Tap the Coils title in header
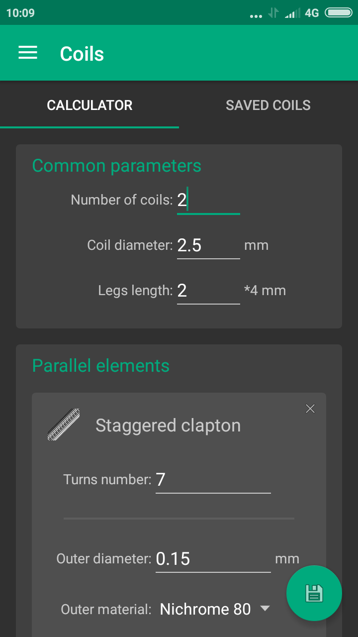 click(x=82, y=54)
